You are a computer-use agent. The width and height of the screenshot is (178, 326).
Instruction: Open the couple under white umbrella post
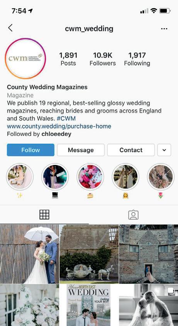[29, 254]
